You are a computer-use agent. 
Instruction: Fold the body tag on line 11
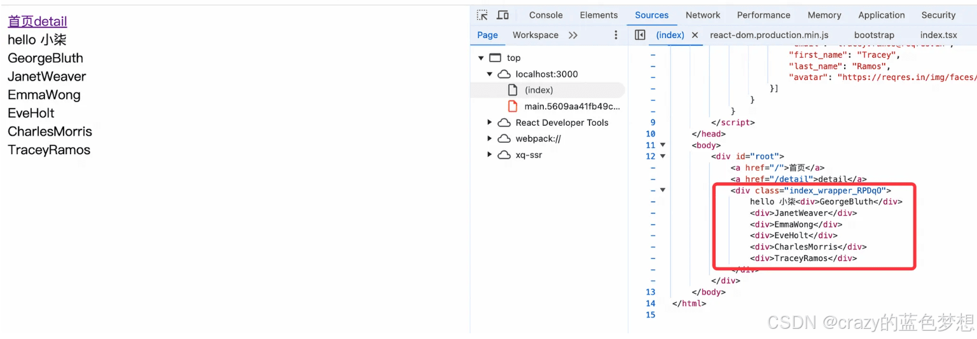coord(663,145)
